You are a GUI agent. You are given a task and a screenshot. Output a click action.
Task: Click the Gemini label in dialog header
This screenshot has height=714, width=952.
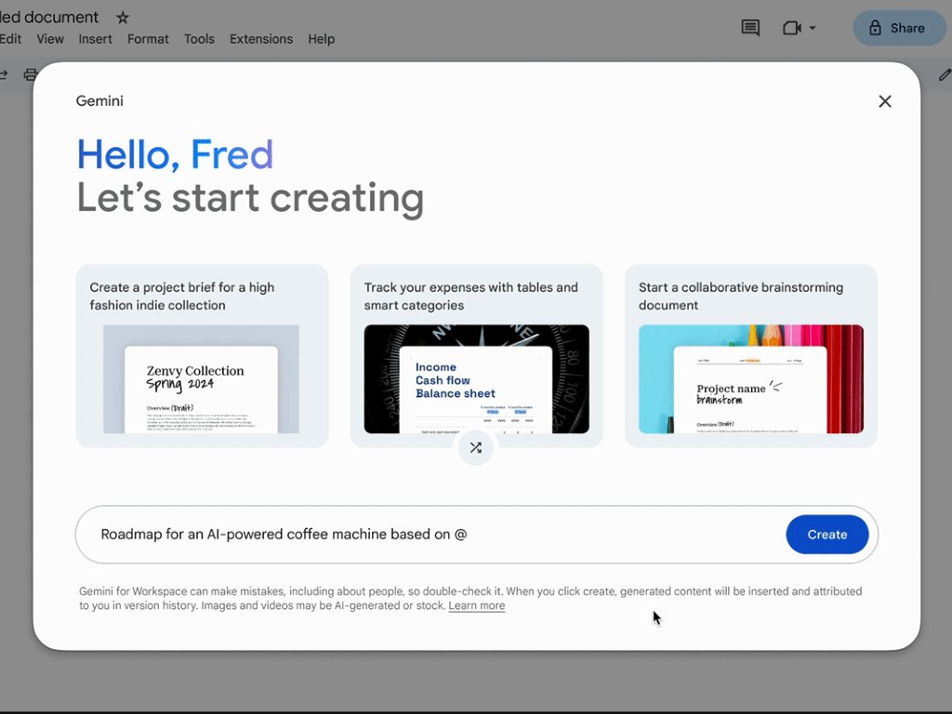99,100
